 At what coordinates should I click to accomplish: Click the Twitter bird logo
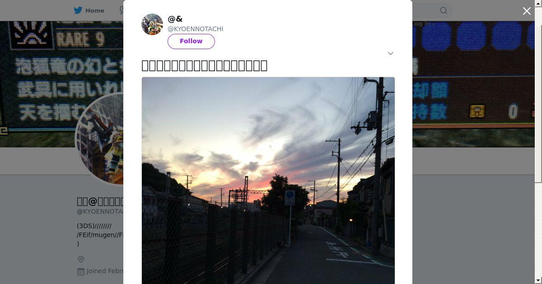(78, 10)
